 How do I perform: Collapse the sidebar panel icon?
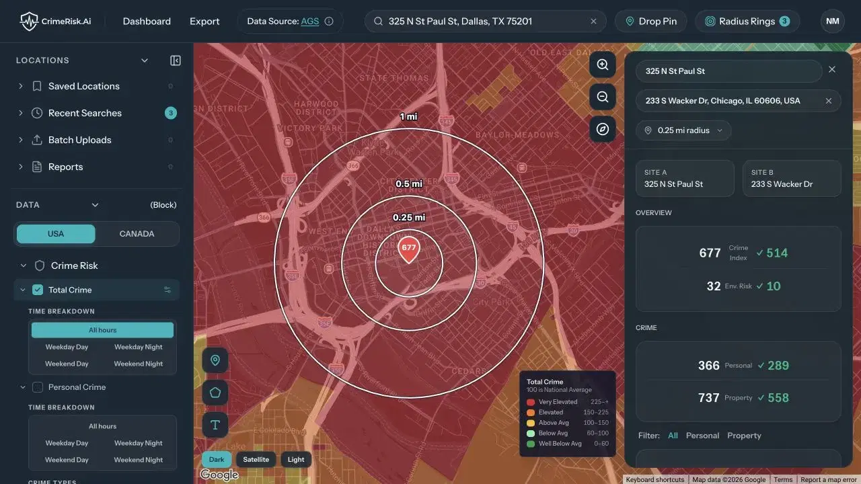tap(176, 61)
